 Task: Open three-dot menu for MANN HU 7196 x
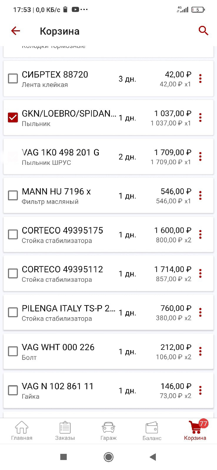point(200,195)
